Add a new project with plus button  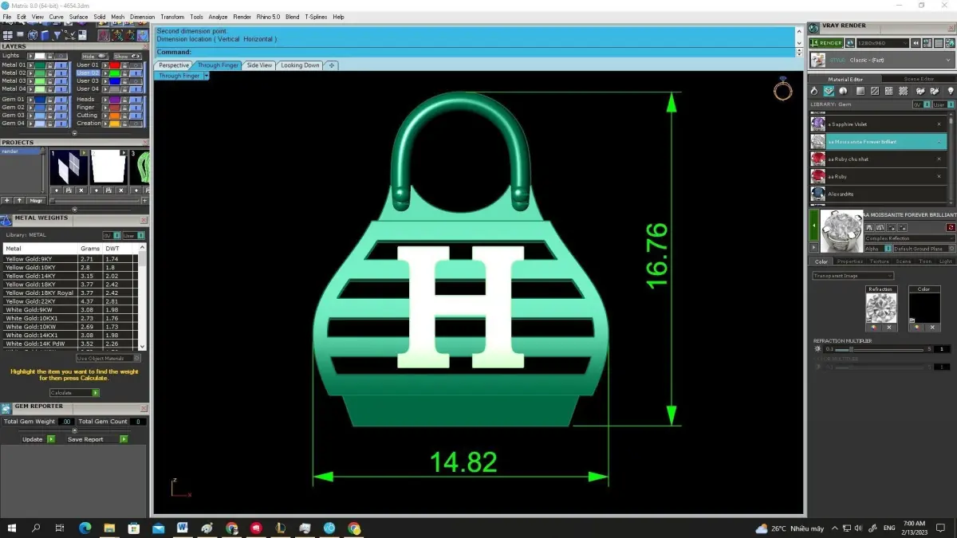pos(7,200)
